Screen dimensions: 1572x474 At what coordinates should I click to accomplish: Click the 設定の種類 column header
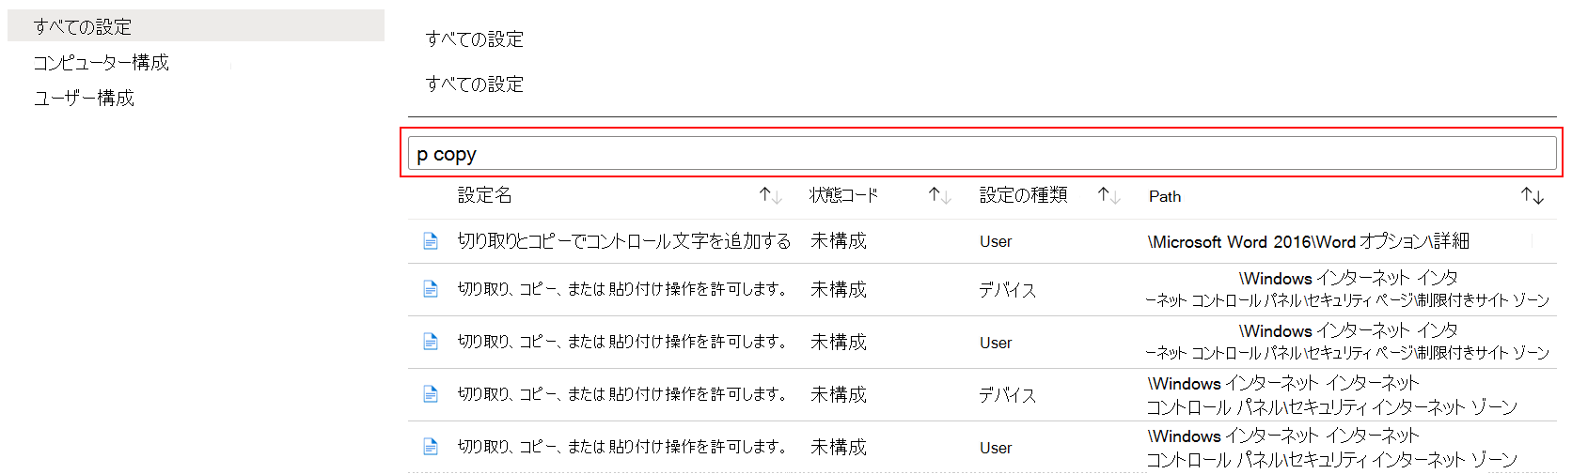click(1023, 195)
